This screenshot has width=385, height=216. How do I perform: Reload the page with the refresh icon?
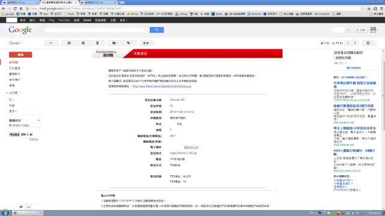tap(15, 8)
